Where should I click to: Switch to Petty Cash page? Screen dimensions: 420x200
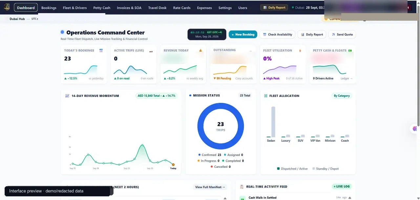[x=102, y=8]
